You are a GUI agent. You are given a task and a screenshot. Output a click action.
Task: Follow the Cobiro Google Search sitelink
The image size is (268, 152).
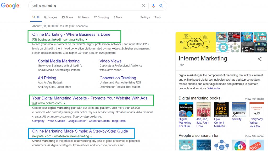coord(77,121)
